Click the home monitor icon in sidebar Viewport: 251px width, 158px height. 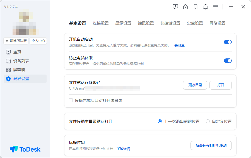[8, 52]
